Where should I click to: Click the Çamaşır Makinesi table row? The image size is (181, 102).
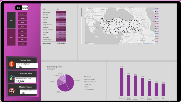(x=54, y=30)
